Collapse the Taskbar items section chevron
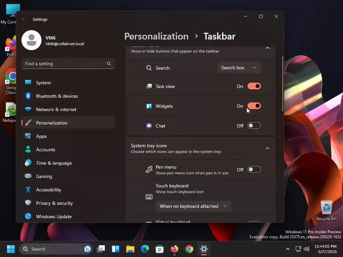 tap(268, 48)
